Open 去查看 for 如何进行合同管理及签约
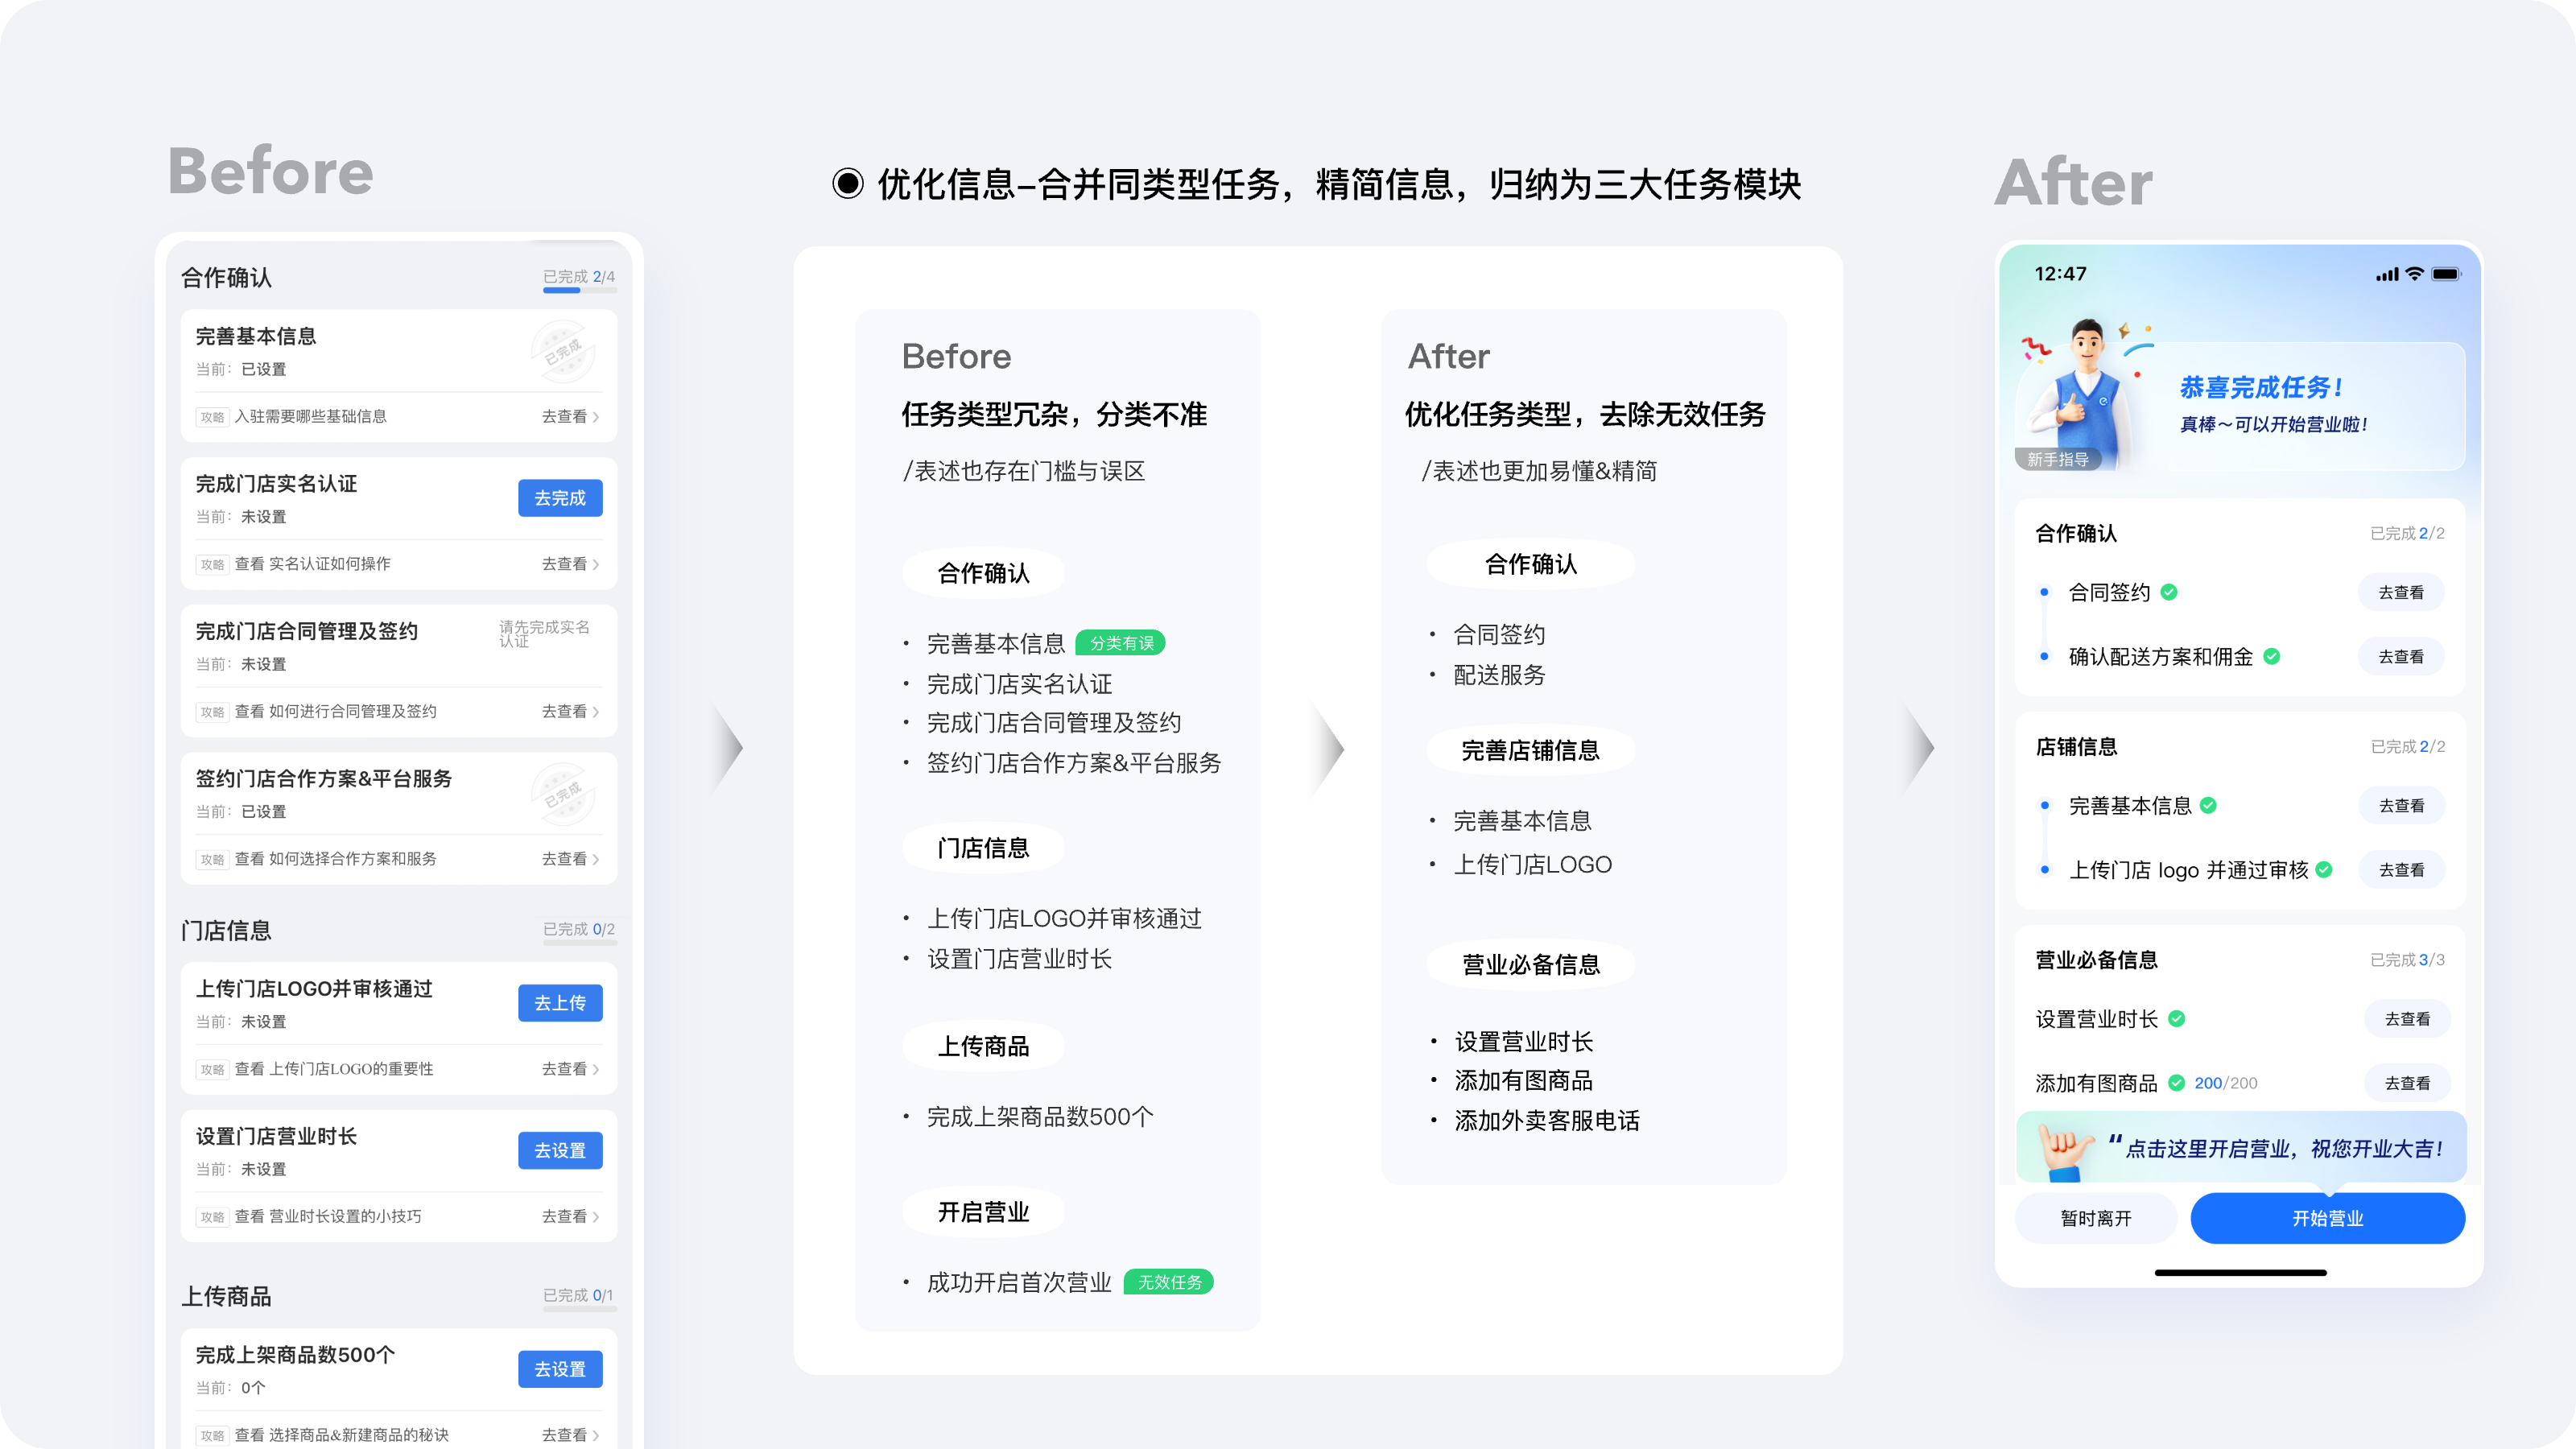2576x1449 pixels. (571, 711)
